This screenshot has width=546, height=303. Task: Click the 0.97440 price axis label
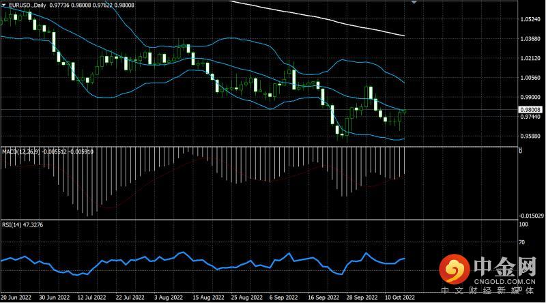(530, 117)
